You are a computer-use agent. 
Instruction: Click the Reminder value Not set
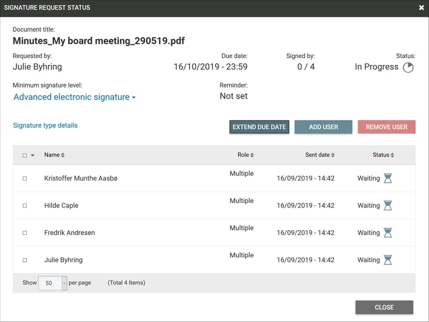[234, 96]
